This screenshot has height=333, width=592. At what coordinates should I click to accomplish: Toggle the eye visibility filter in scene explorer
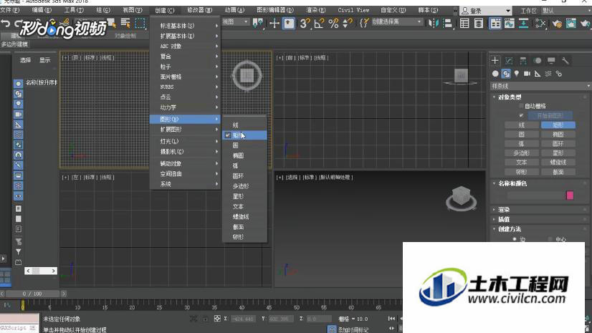point(18,196)
